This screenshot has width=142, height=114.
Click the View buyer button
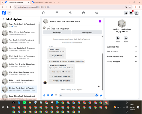pos(57,32)
